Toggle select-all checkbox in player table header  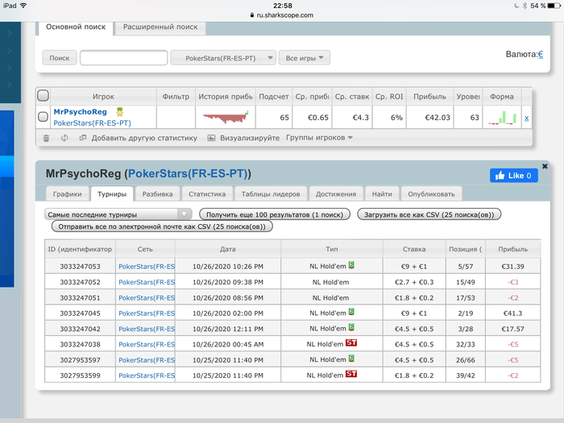point(44,96)
